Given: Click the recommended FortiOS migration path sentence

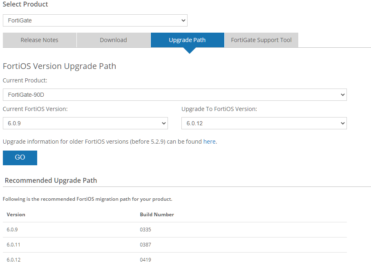Looking at the screenshot, I should pyautogui.click(x=87, y=199).
